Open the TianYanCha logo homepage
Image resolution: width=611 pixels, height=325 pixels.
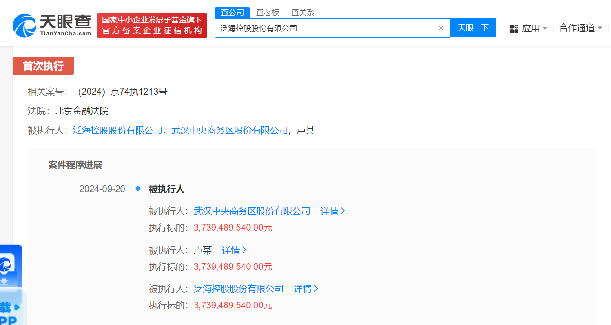(52, 25)
